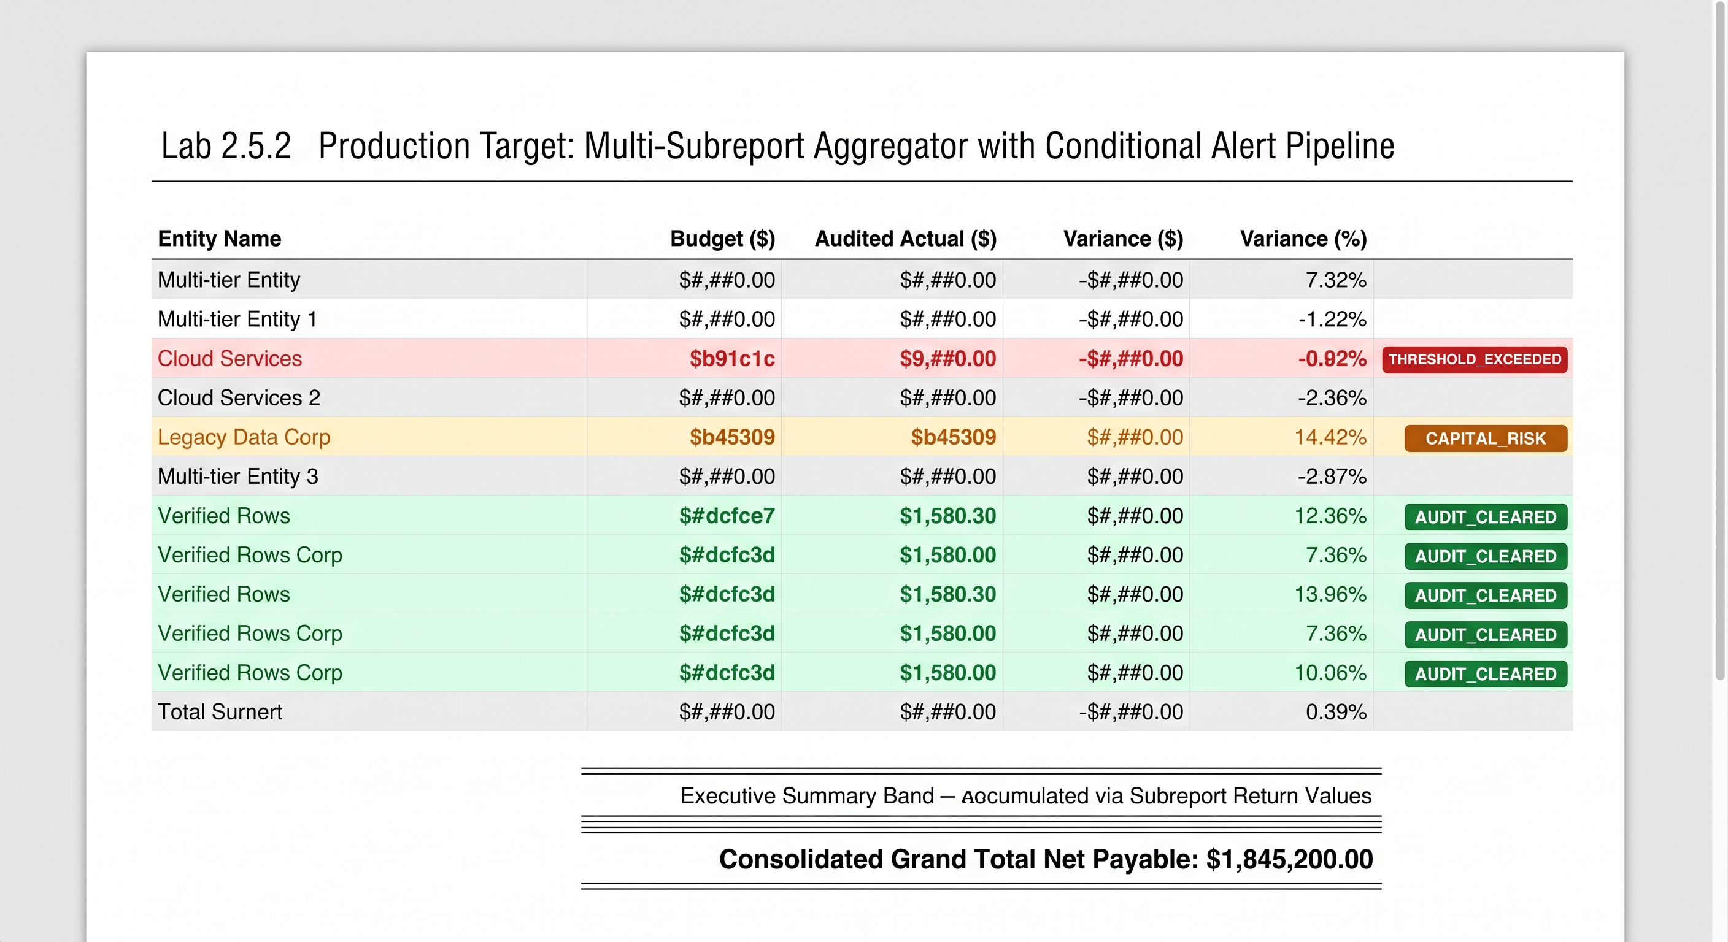Viewport: 1728px width, 942px height.
Task: Click the "THRESHOLD_EXCEEDED" alert badge
Action: [x=1475, y=359]
